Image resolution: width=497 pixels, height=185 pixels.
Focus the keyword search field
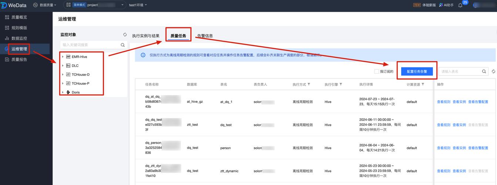[90, 45]
